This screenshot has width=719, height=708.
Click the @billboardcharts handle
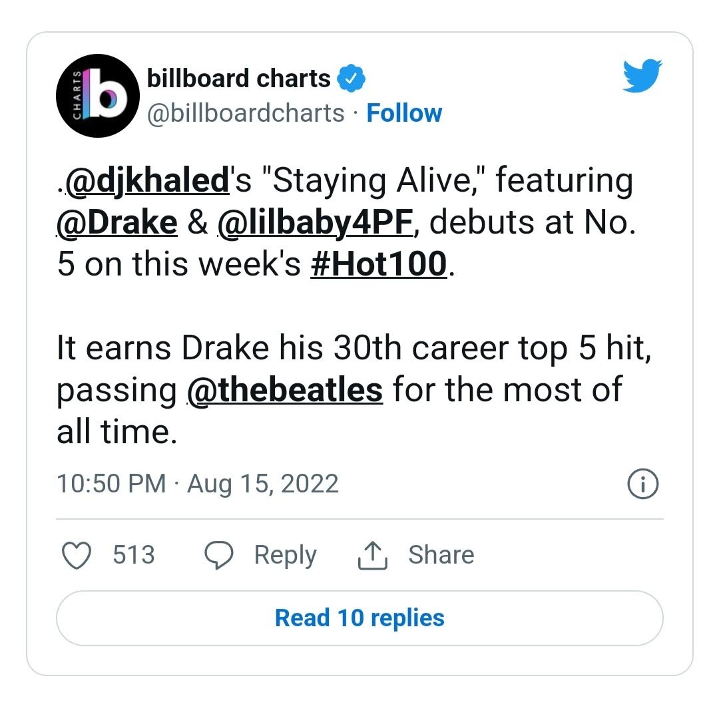pyautogui.click(x=245, y=113)
